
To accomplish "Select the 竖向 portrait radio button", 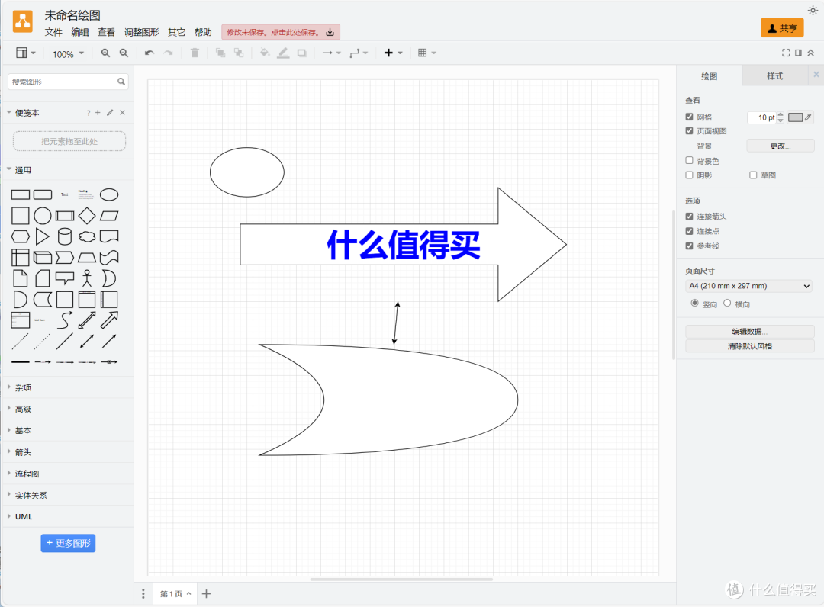I will click(695, 303).
